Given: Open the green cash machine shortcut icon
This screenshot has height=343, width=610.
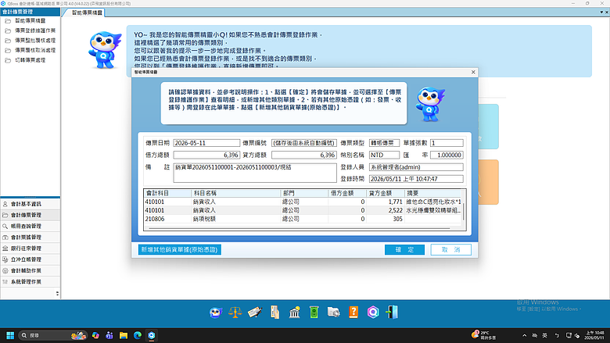Looking at the screenshot, I should [x=314, y=313].
